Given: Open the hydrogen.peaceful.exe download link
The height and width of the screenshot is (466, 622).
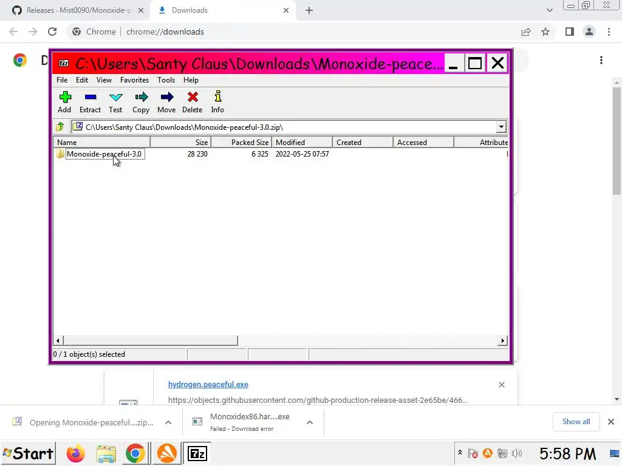Looking at the screenshot, I should tap(208, 384).
